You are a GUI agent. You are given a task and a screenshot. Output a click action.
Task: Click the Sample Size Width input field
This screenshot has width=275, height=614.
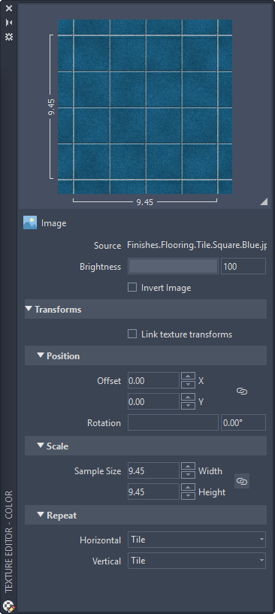[153, 470]
